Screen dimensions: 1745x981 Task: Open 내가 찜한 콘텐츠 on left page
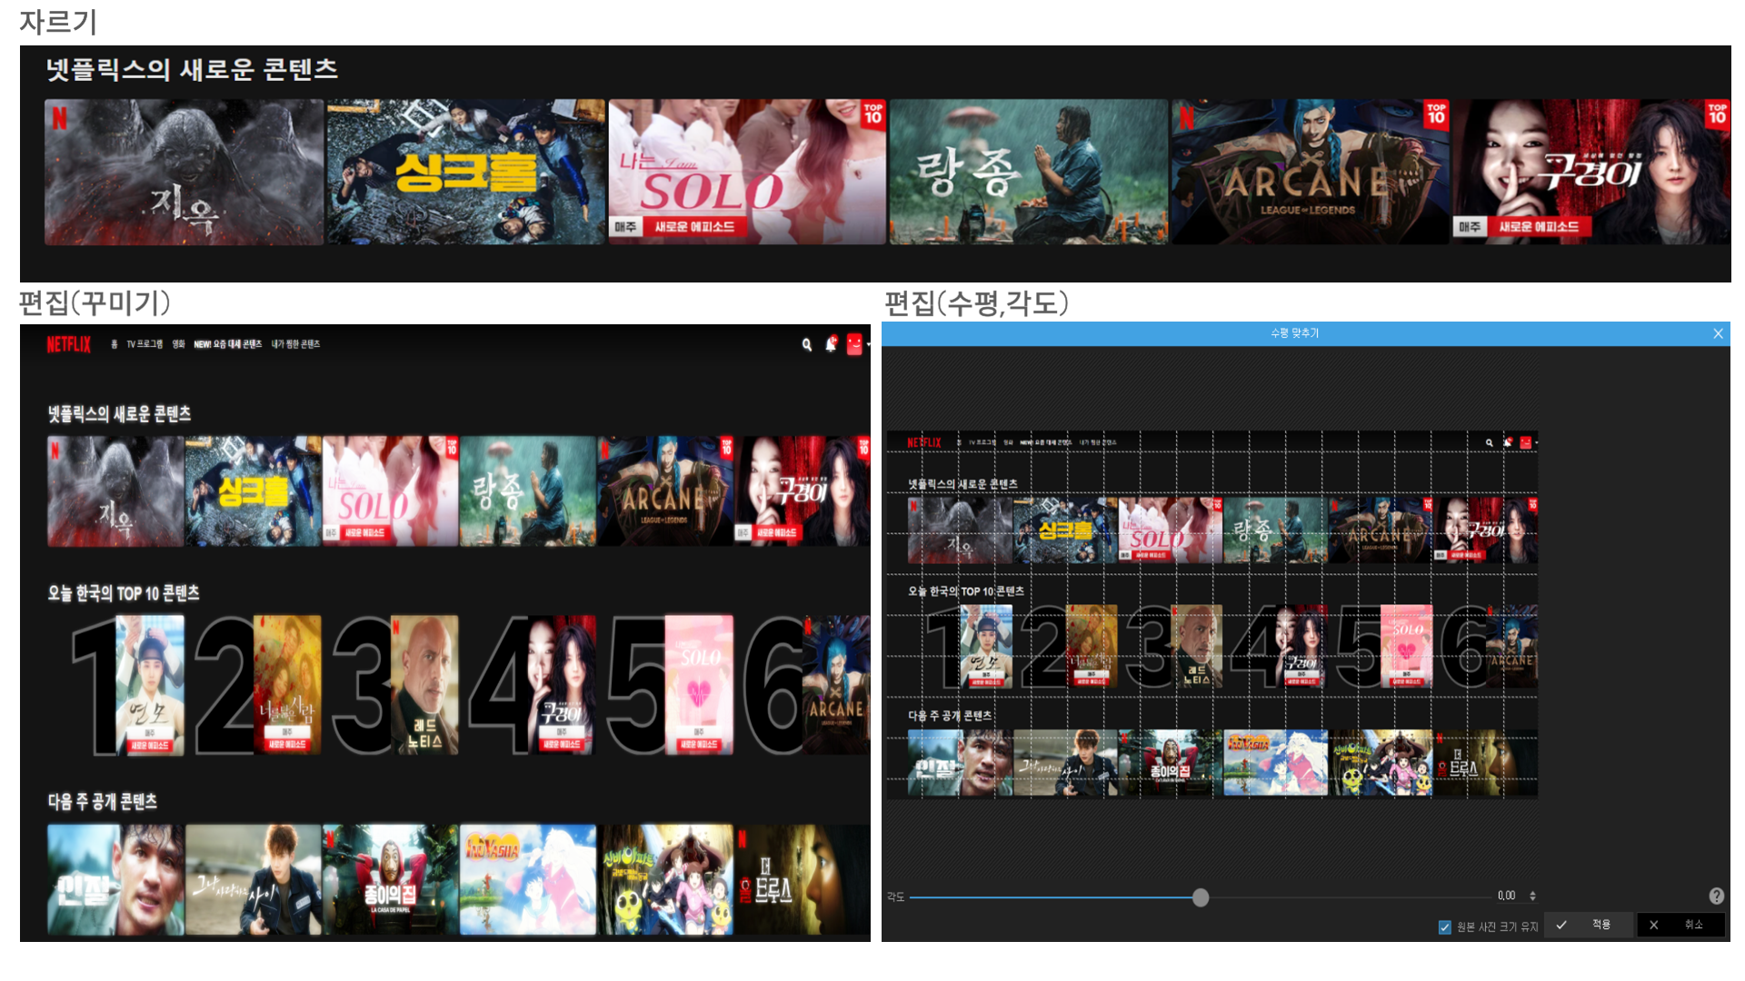coord(295,344)
